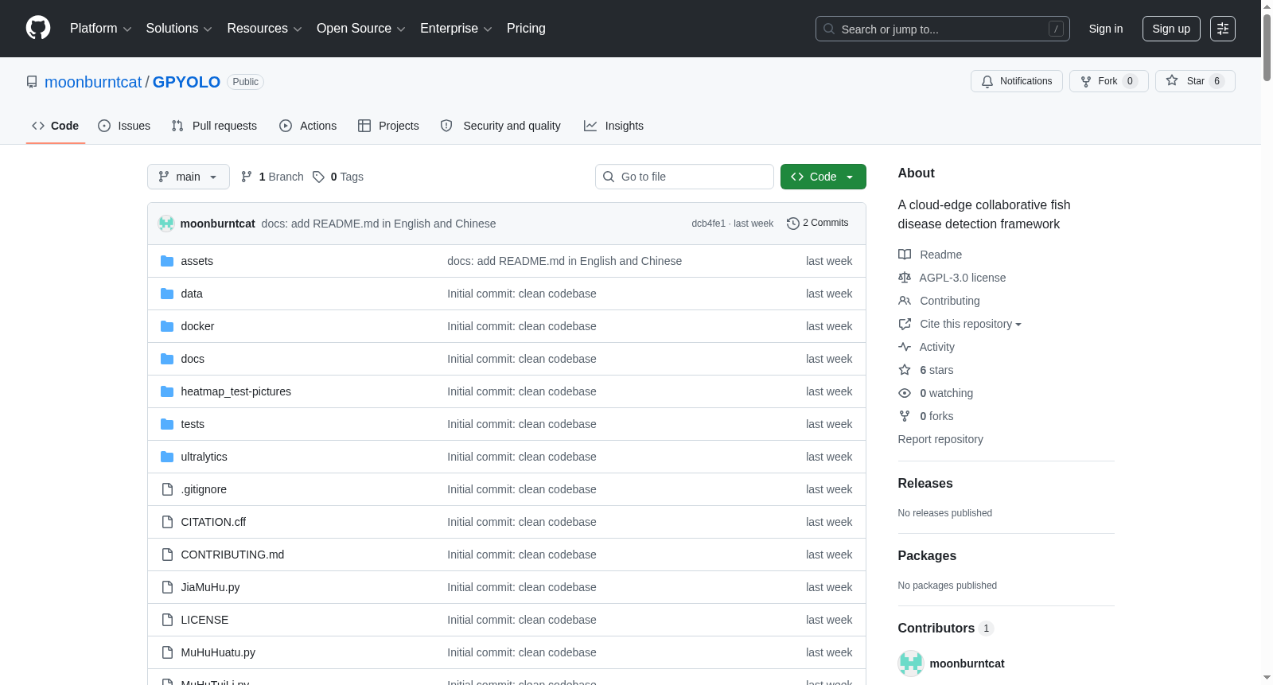
Task: Open Security and quality tab
Action: [x=500, y=126]
